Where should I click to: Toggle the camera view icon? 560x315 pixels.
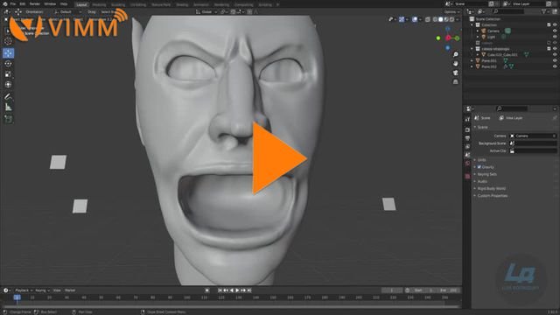[455, 73]
